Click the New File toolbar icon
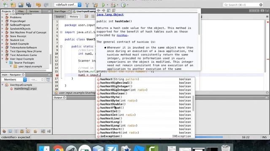The width and height of the screenshot is (270, 151). [5, 5]
